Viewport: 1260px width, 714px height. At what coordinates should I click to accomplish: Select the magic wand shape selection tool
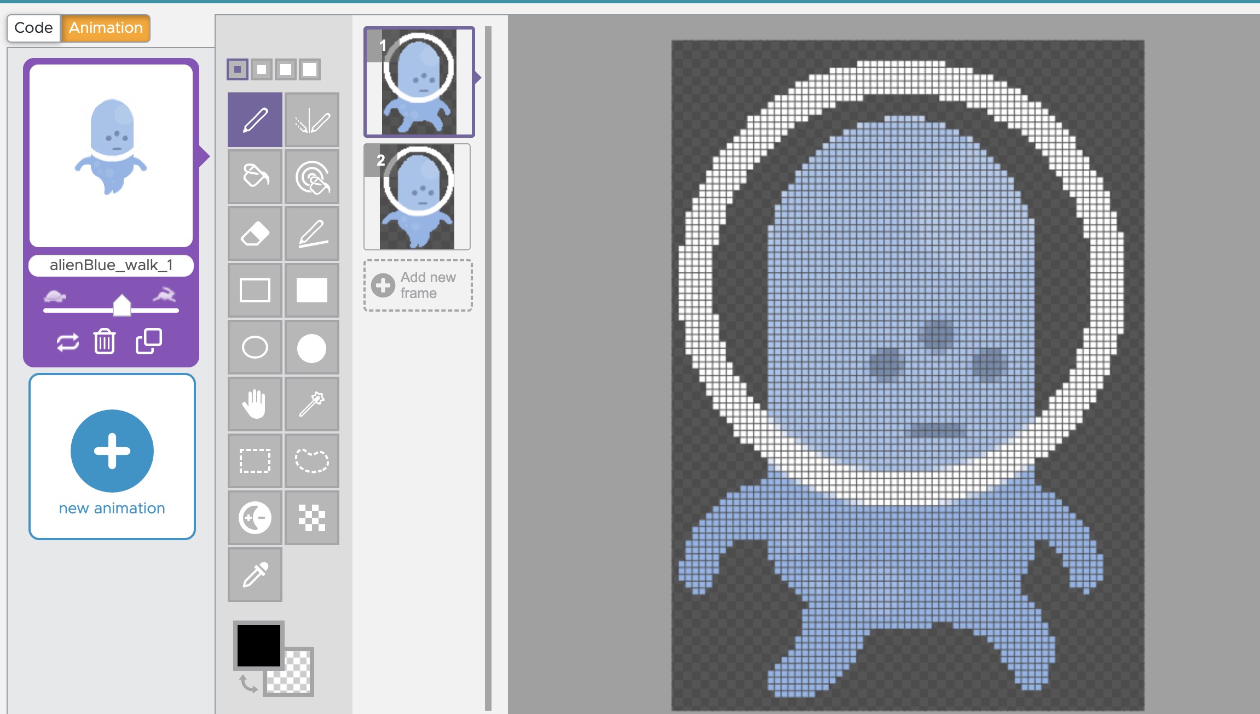pyautogui.click(x=312, y=405)
